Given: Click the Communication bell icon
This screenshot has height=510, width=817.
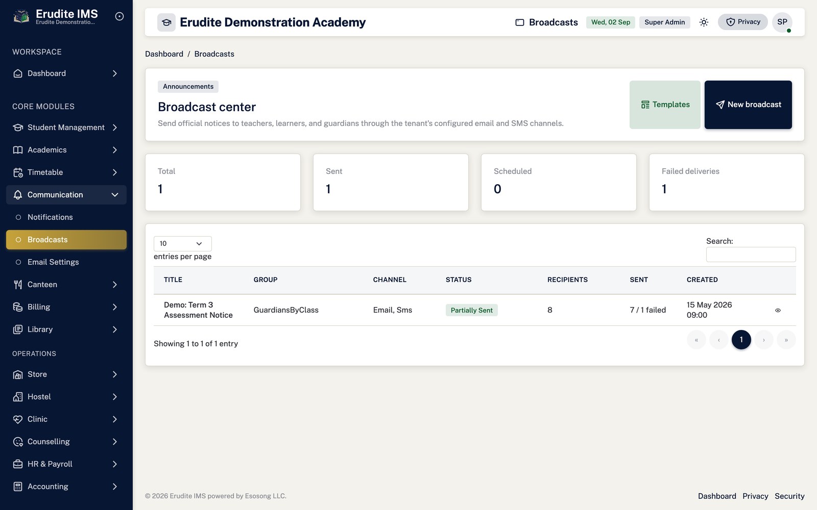Looking at the screenshot, I should 18,195.
